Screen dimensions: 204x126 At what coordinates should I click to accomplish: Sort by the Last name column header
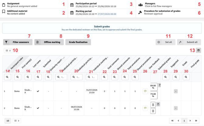(x=37, y=63)
